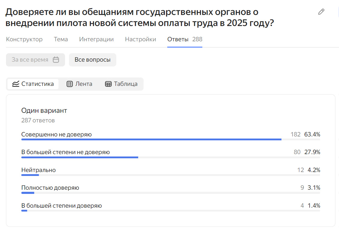Open the Интеграции tab
The width and height of the screenshot is (339, 231).
coord(96,39)
